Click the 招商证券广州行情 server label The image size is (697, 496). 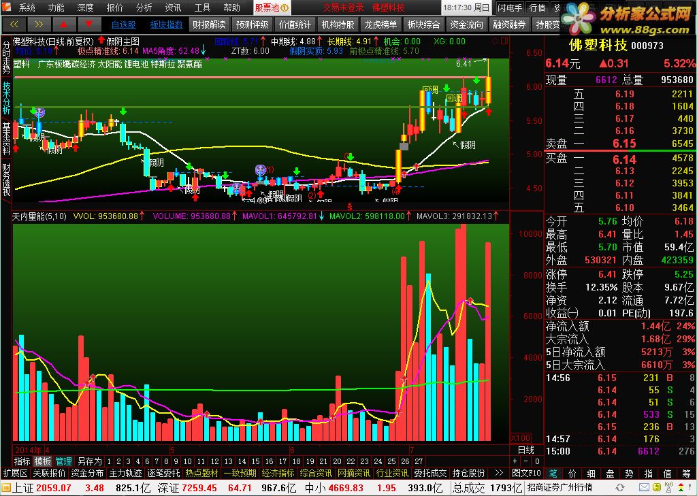pos(560,488)
